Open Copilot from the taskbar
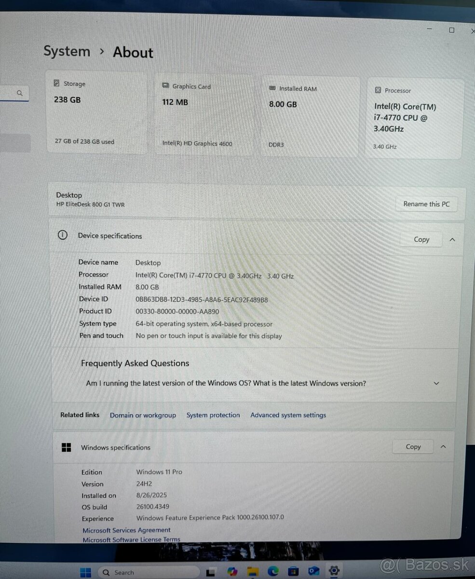 click(232, 572)
